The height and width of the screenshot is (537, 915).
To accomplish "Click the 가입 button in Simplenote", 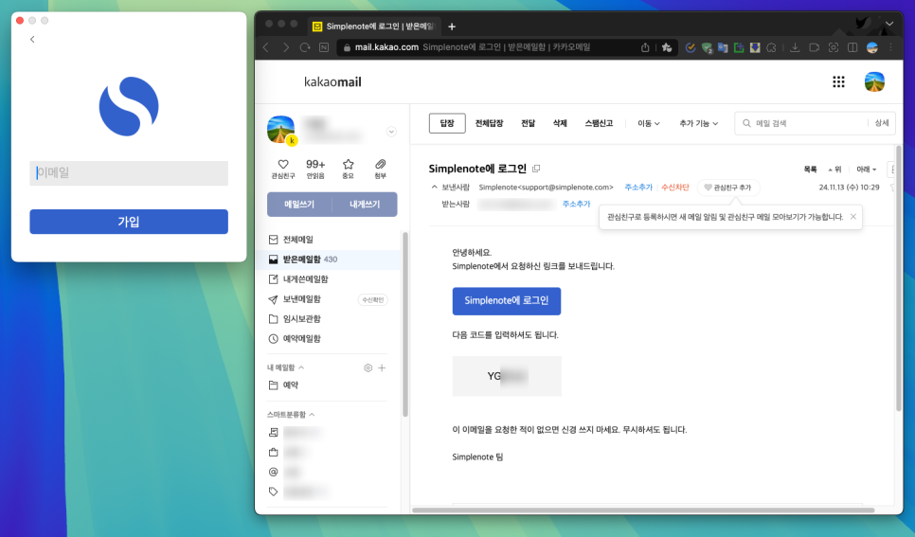I will (x=129, y=222).
